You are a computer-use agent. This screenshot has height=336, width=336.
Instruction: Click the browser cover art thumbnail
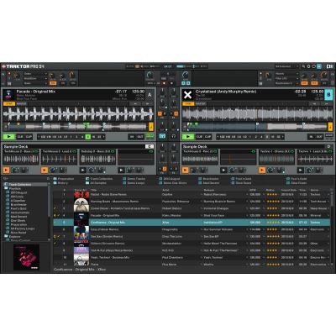[26, 257]
